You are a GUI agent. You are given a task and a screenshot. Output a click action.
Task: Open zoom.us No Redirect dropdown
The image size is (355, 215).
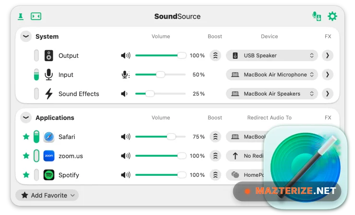245,156
